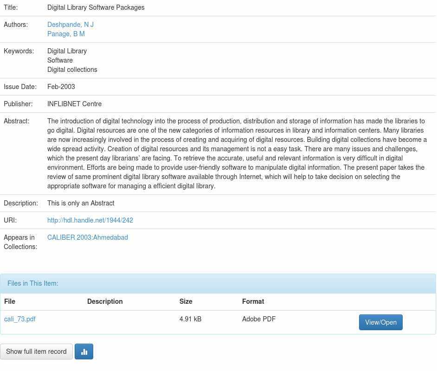Viewport: 437px width, 371px height.
Task: Click the File column header
Action: point(10,301)
